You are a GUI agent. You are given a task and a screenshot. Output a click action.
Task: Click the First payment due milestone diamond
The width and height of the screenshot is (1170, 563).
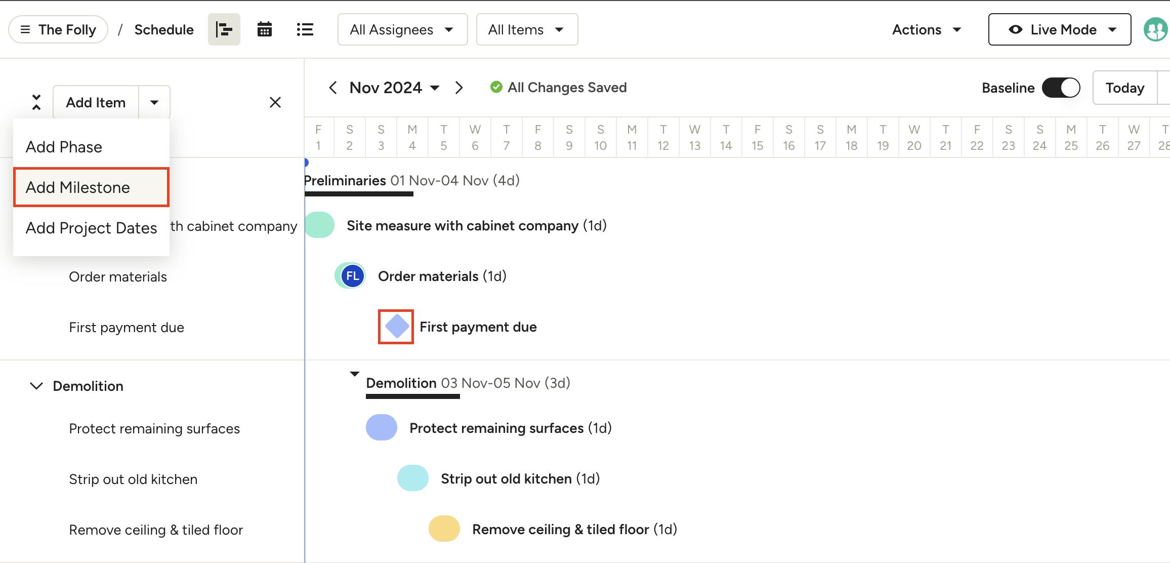pyautogui.click(x=397, y=327)
